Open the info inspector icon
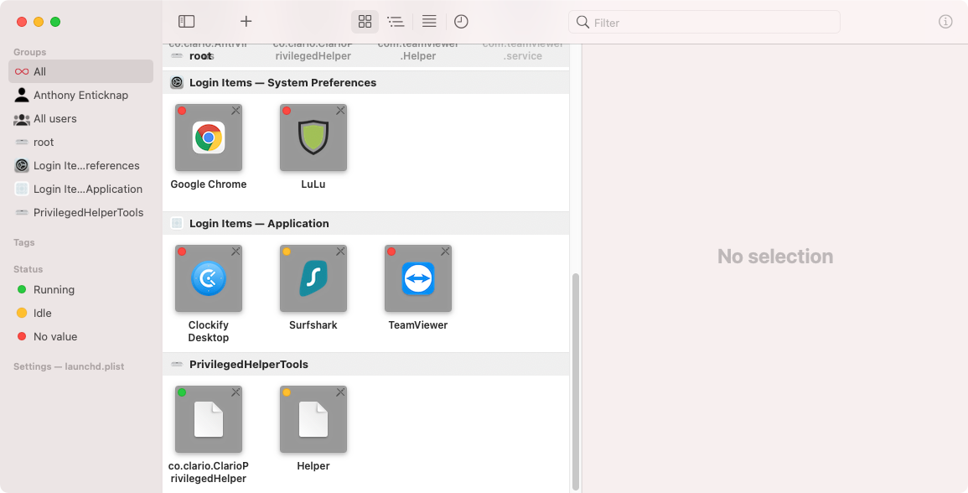The image size is (968, 493). click(945, 22)
